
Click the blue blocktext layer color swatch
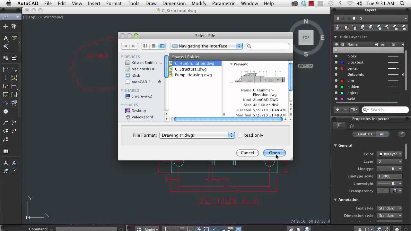point(342,62)
